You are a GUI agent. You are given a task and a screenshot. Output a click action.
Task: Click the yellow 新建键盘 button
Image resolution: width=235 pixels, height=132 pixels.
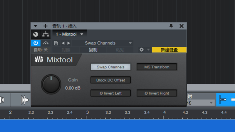pyautogui.click(x=169, y=50)
